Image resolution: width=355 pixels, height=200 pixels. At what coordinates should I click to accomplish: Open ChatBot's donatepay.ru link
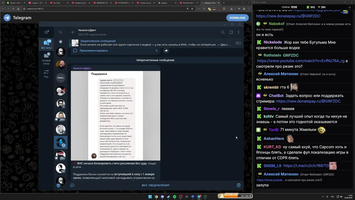(x=308, y=101)
